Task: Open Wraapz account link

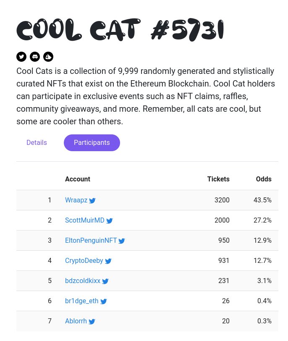Action: click(76, 200)
